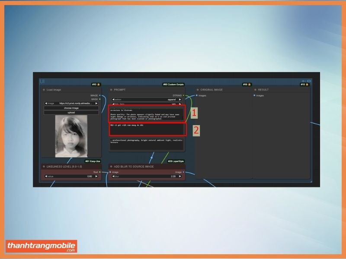Click the #10 badge above Load Image
346x259 pixels.
[96, 84]
